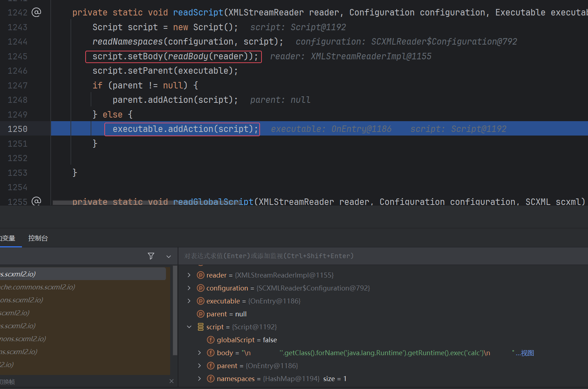Image resolution: width=588 pixels, height=389 pixels.
Task: Collapse the script variable node
Action: (189, 327)
